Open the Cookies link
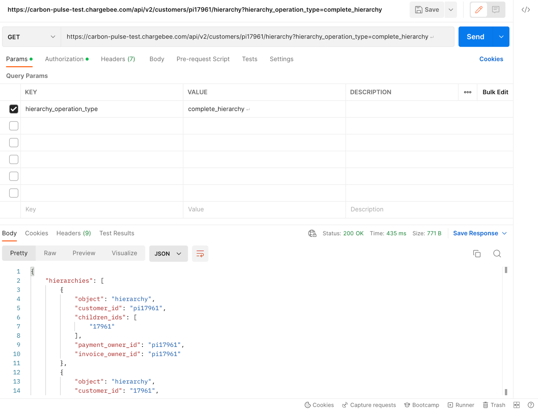This screenshot has width=538, height=411. point(491,59)
